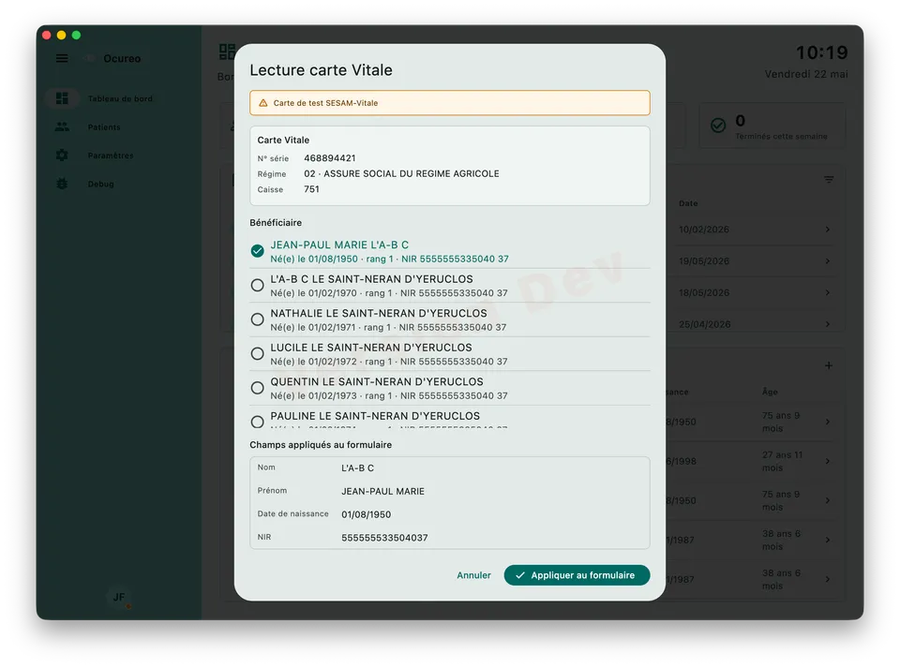Click the NIR value 555555533504037

[384, 538]
